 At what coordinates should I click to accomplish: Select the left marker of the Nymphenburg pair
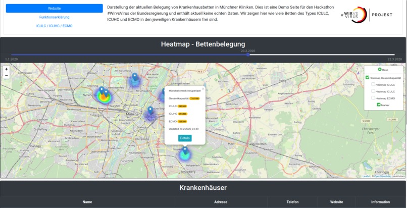click(102, 90)
